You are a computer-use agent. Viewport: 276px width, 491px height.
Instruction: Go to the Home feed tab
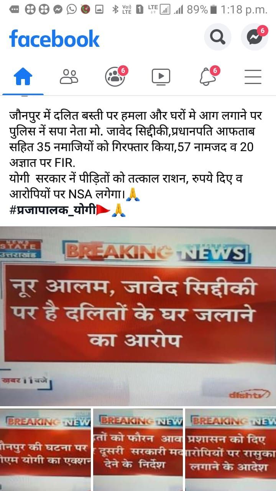pos(23,77)
